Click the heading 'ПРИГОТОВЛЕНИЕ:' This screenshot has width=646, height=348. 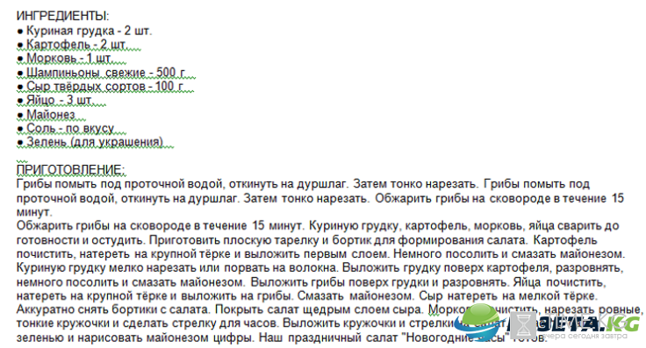pos(70,169)
